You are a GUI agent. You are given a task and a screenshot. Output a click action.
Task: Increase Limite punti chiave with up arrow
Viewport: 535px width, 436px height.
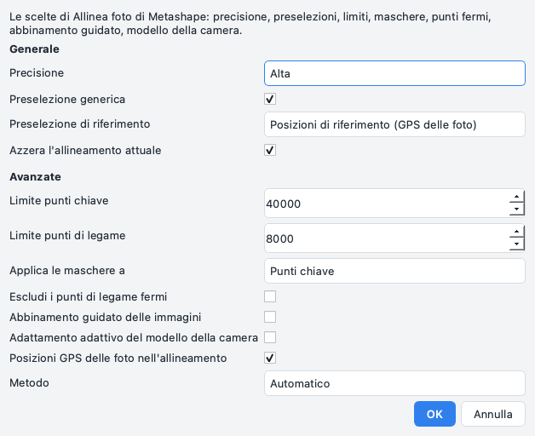tap(516, 197)
